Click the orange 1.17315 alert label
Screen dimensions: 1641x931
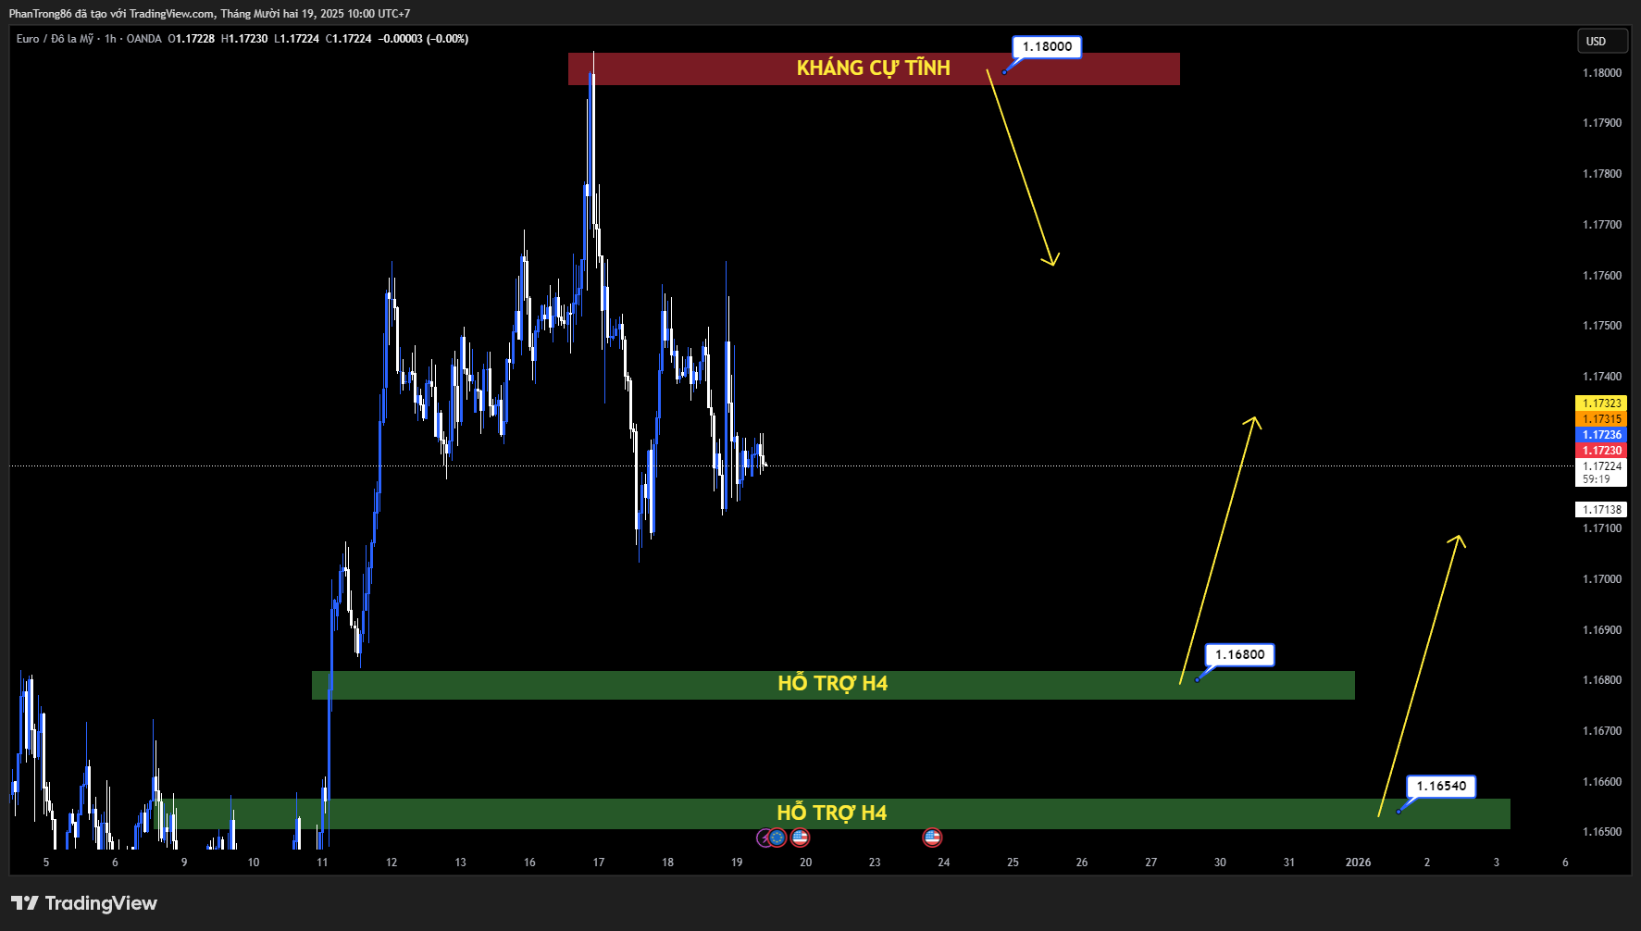point(1600,419)
